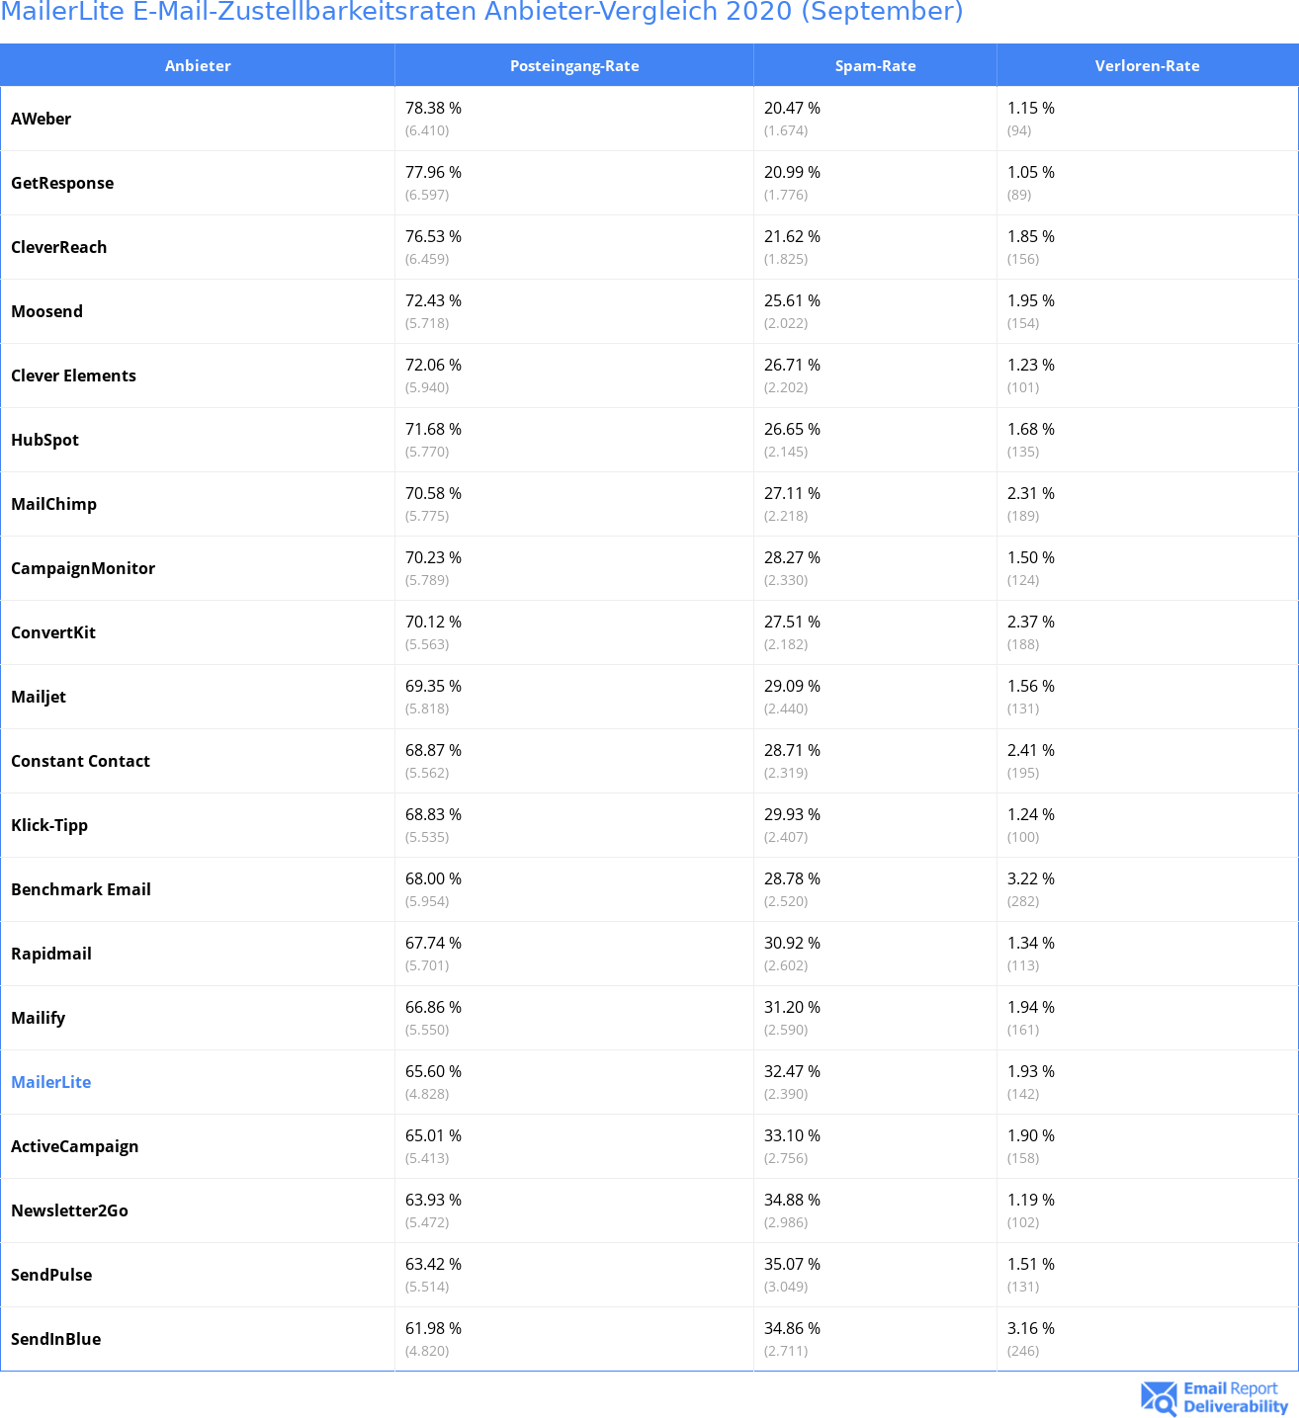Click the Anbieter column header

coord(198,65)
